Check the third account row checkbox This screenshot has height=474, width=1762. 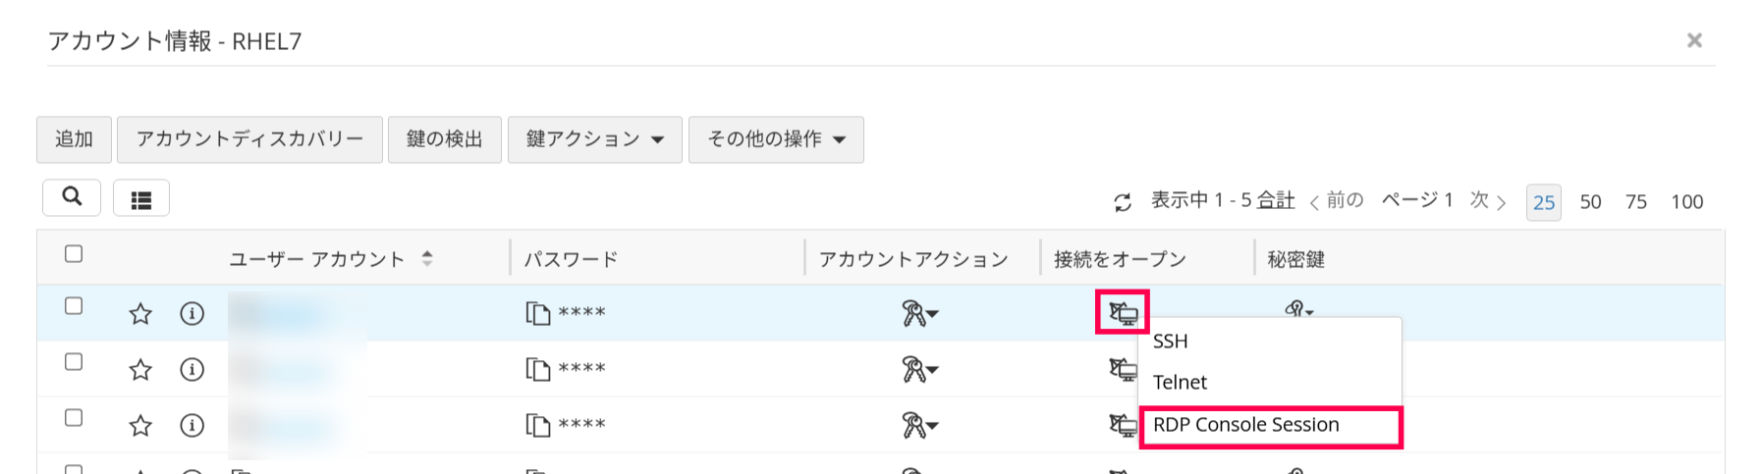74,418
